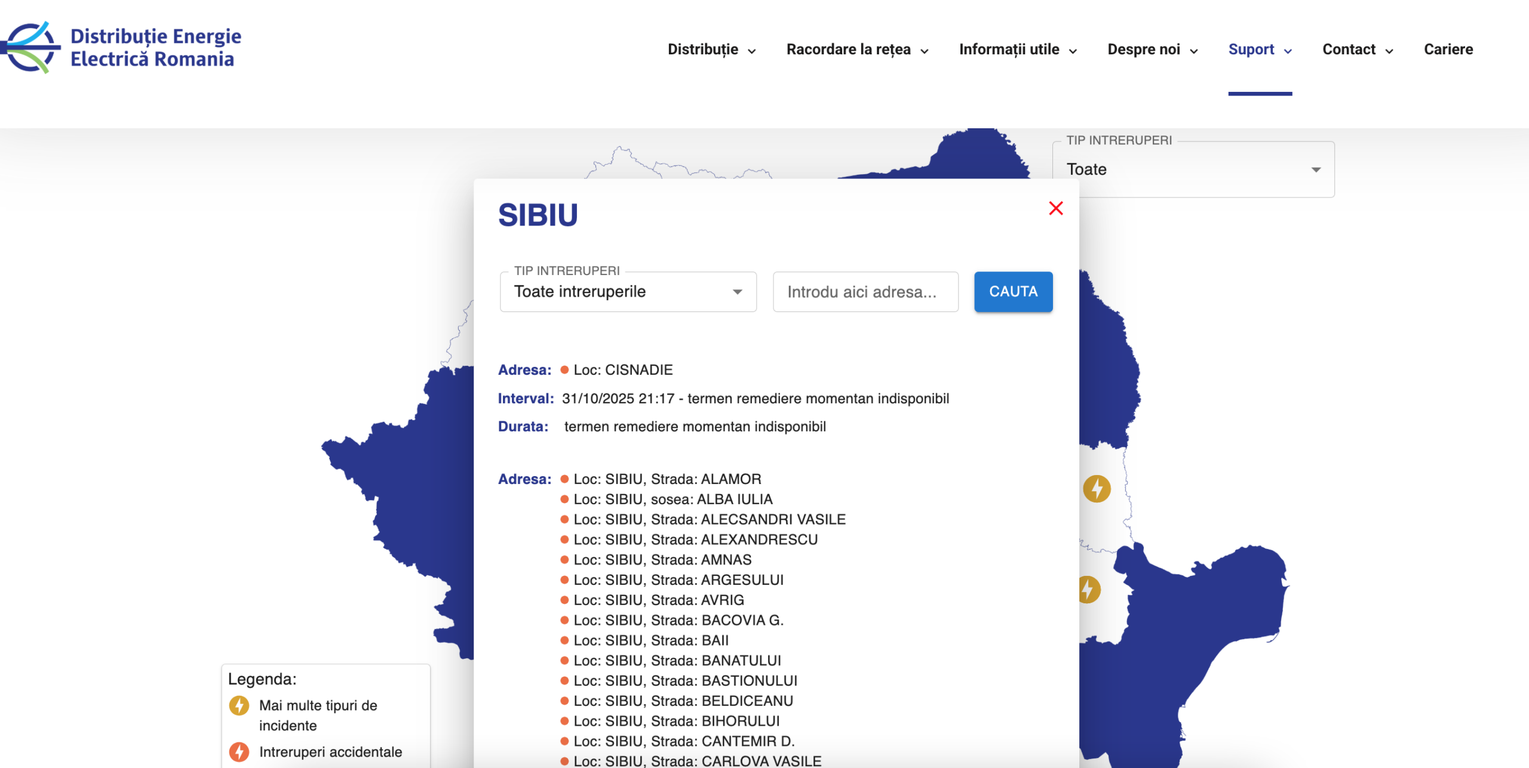Image resolution: width=1529 pixels, height=768 pixels.
Task: Select the lower yellow lightning marker on map
Action: click(x=1089, y=590)
